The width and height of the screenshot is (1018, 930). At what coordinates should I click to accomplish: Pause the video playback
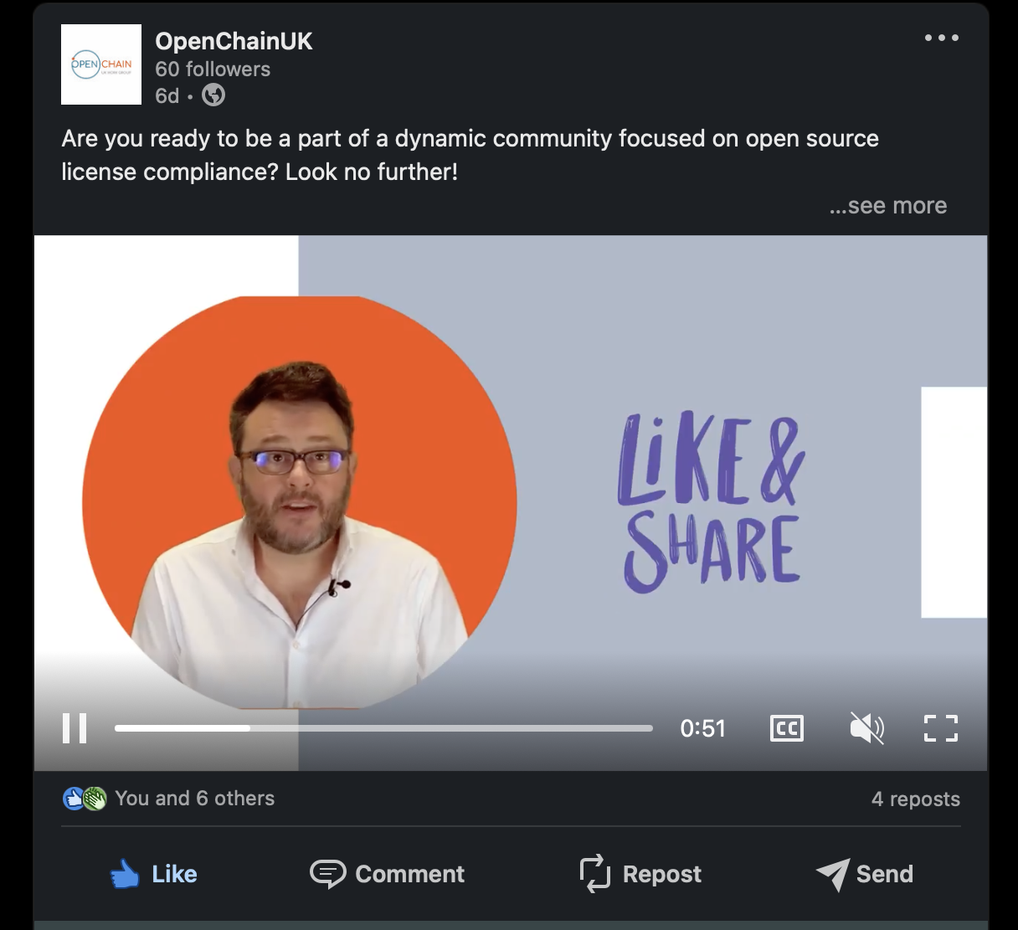tap(75, 728)
